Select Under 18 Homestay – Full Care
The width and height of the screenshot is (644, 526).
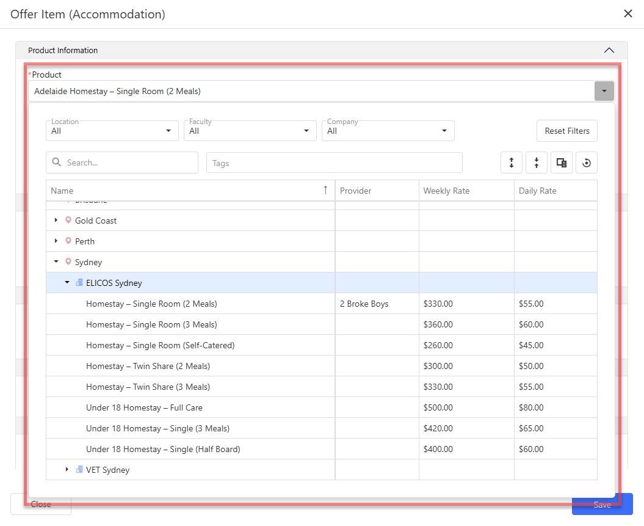coord(322,407)
